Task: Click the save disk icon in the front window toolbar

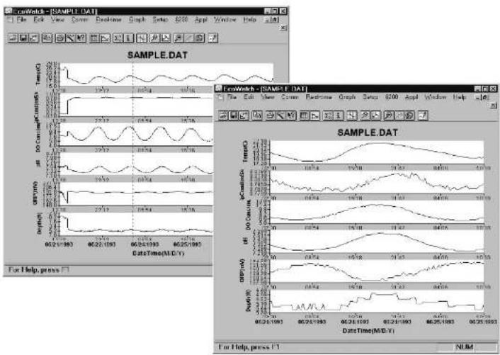Action: (x=234, y=115)
